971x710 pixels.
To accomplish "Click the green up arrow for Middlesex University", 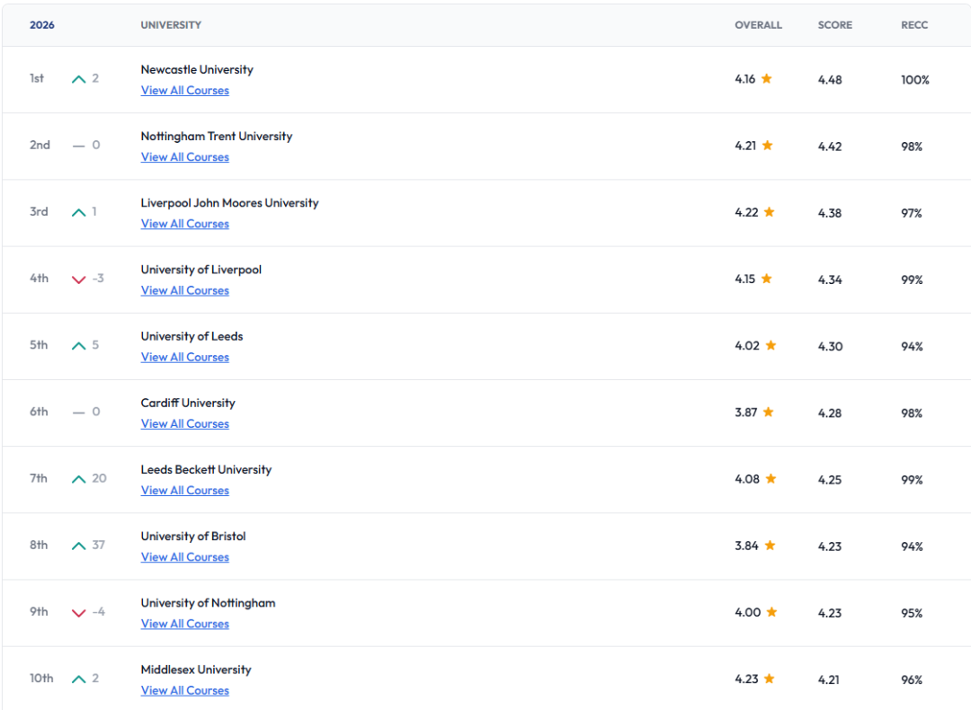I will pyautogui.click(x=78, y=679).
